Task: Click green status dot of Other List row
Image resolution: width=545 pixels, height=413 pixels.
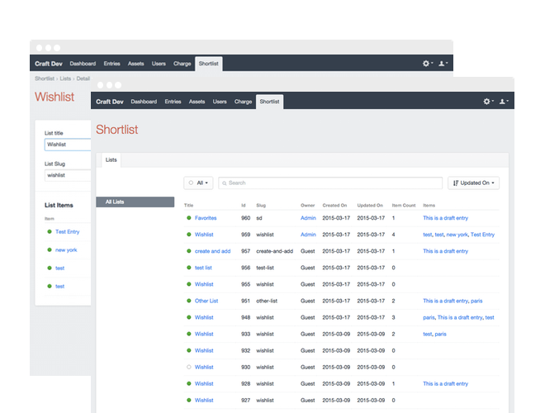Action: [x=189, y=301]
